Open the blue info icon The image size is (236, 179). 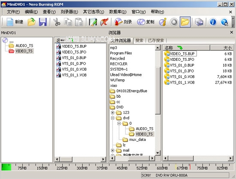click(213, 22)
